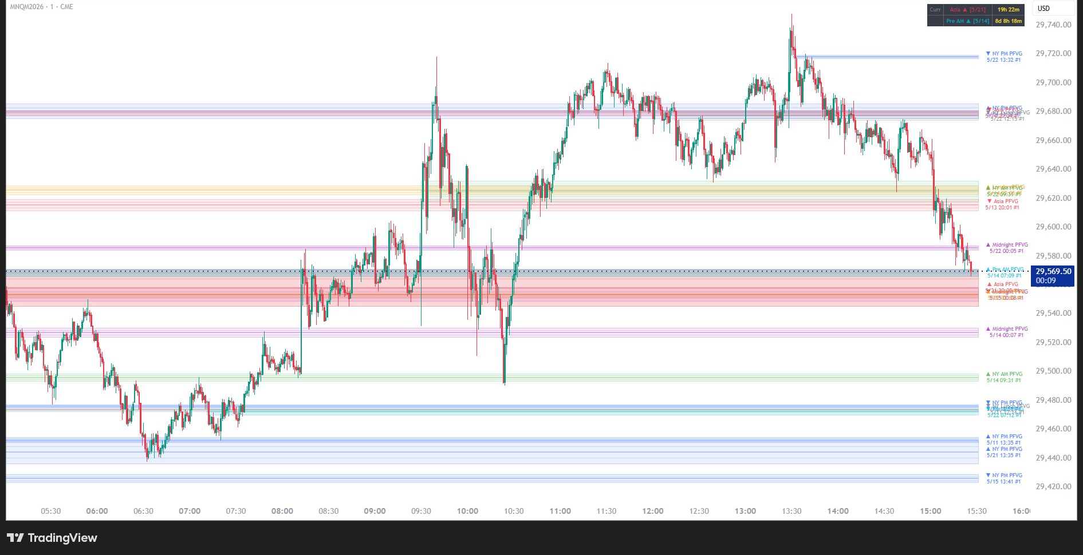
Task: Select the Midnight PFVG 5/22 00:05 label
Action: click(1007, 248)
